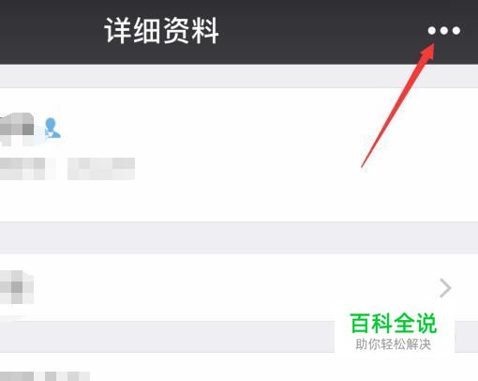Tap the gray band below the chevron row
This screenshot has height=381, width=478.
[x=167, y=337]
